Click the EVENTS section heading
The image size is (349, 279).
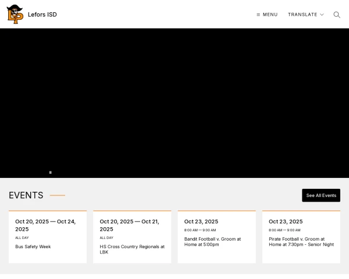pyautogui.click(x=26, y=195)
